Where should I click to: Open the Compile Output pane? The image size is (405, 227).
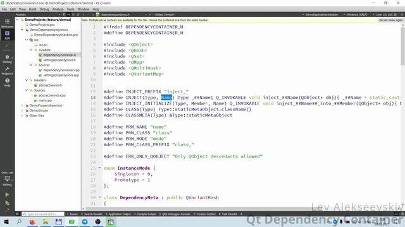(145, 214)
